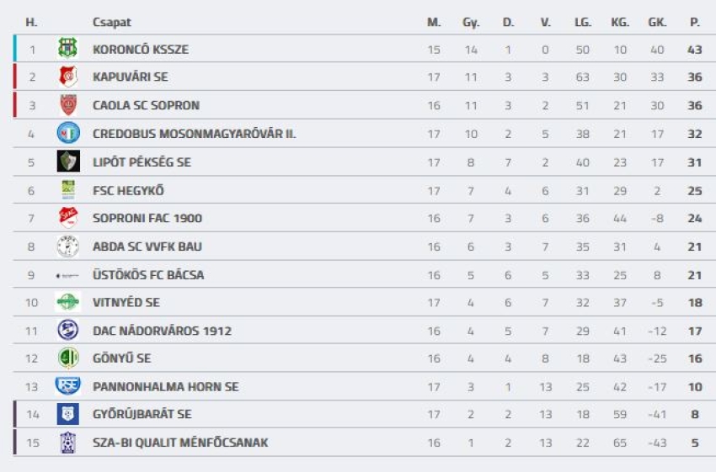Click the Pannonhalma Horn SE logo
716x472 pixels.
click(67, 386)
